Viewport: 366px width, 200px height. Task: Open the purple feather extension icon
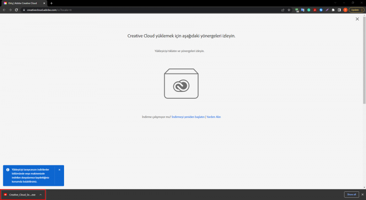[x=327, y=10]
